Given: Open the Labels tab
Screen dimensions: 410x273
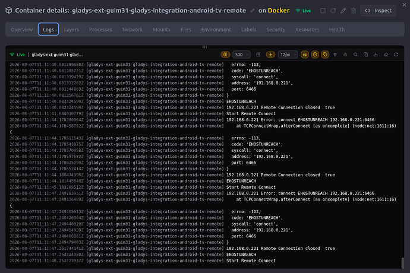Looking at the screenshot, I should [248, 30].
